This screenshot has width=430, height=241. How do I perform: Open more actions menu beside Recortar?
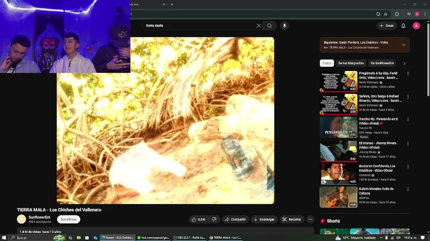(310, 219)
